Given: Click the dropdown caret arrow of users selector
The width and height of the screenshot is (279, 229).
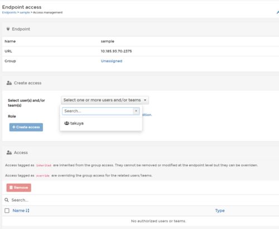Looking at the screenshot, I should point(145,100).
